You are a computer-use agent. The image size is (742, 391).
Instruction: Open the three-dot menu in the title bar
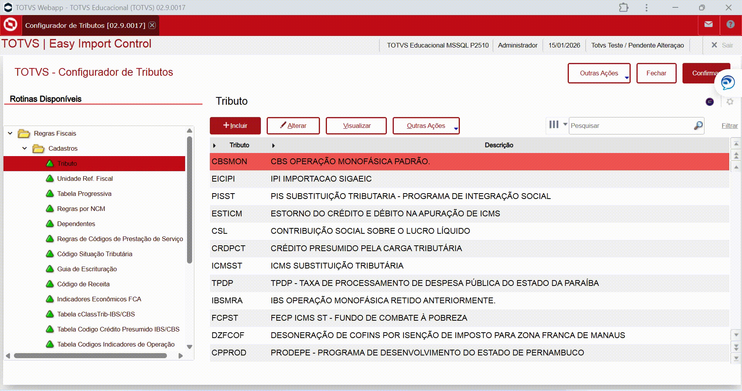[647, 7]
